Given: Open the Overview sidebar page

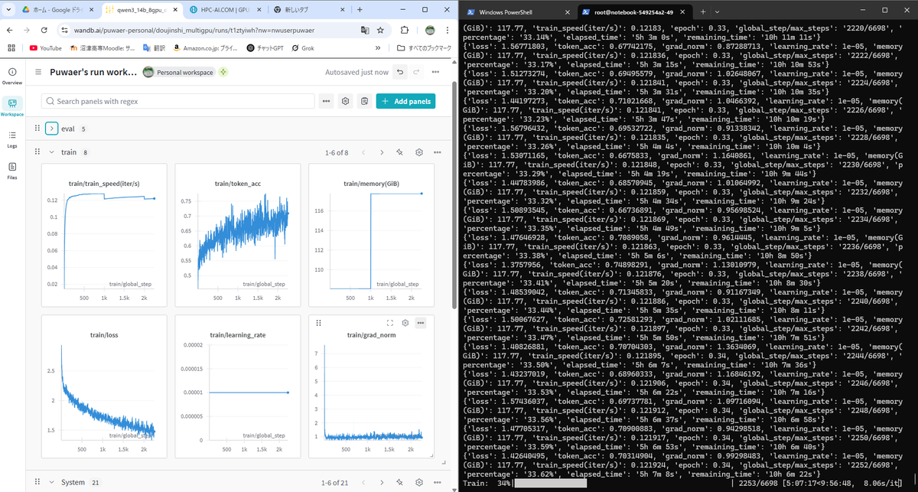Looking at the screenshot, I should 11,76.
